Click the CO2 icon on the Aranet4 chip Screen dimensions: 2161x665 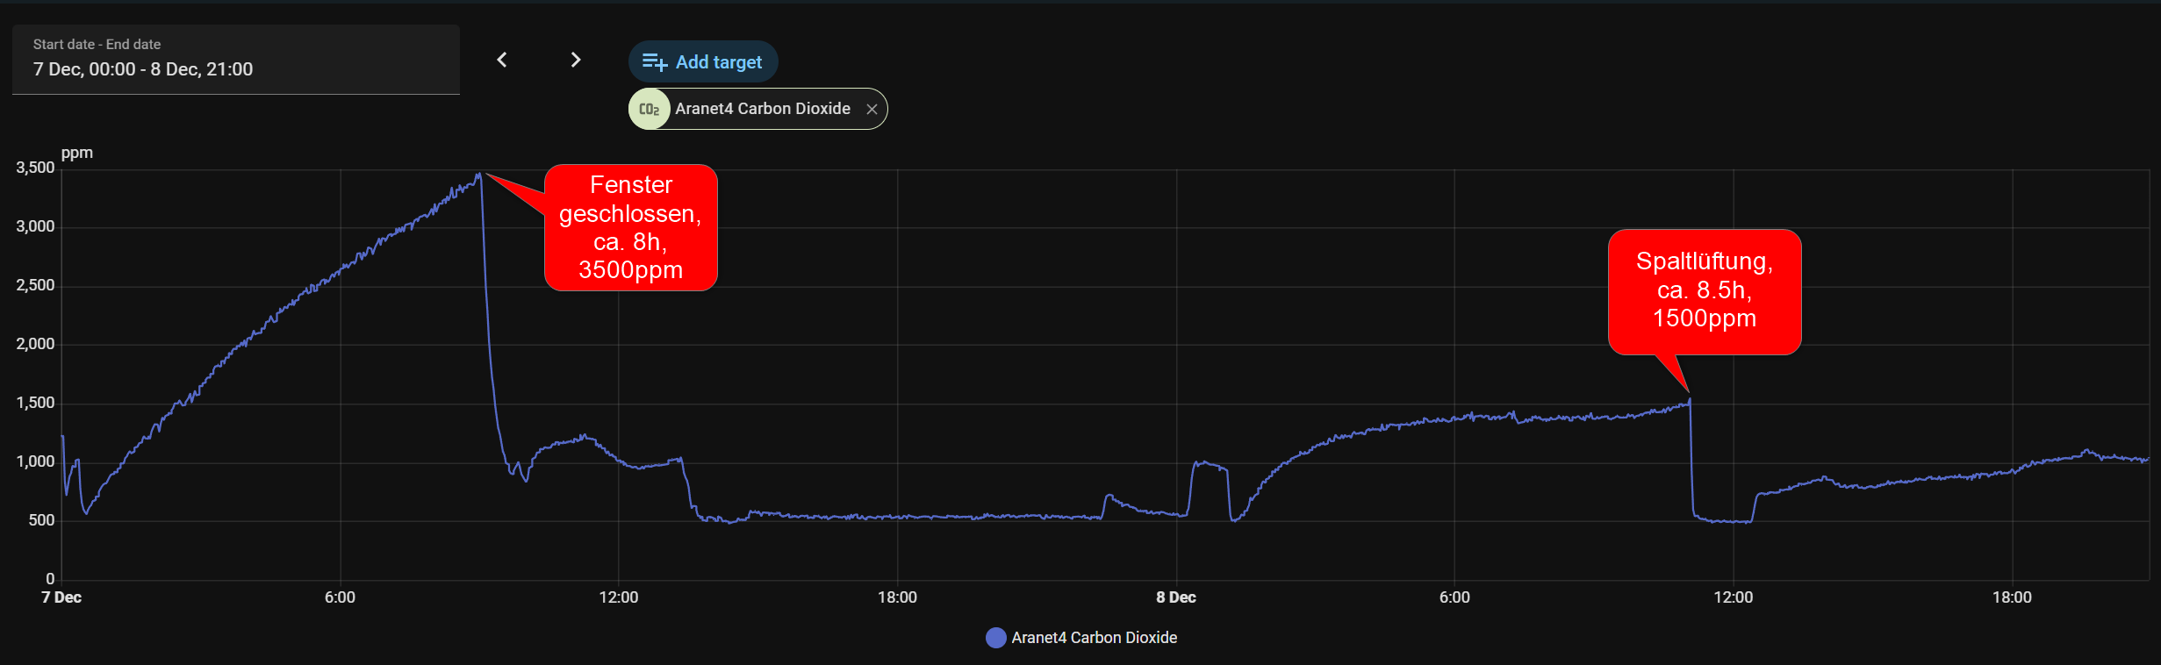(x=650, y=109)
